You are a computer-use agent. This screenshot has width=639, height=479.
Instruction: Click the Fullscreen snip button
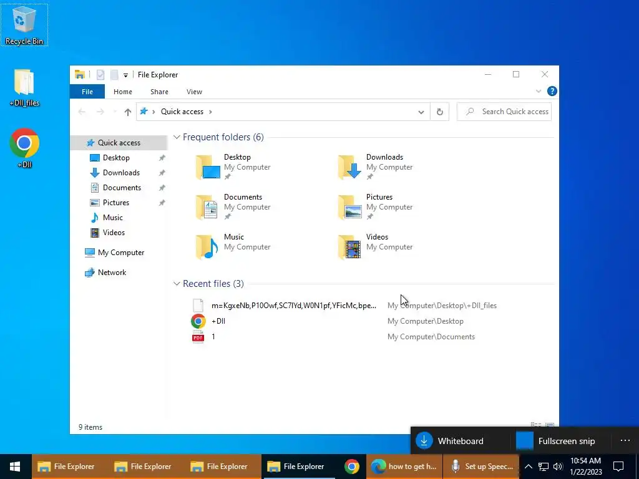point(562,441)
